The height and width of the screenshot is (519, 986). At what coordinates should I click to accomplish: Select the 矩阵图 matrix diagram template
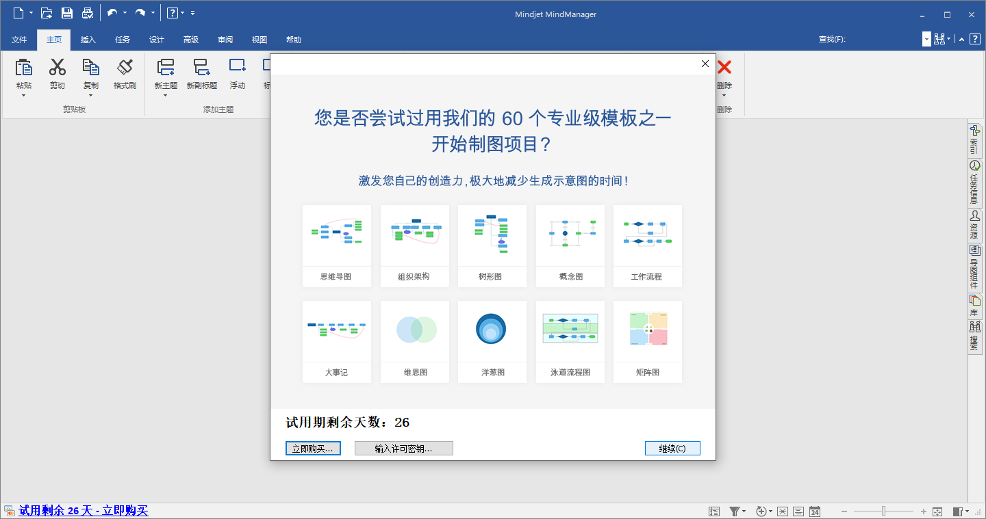click(647, 342)
